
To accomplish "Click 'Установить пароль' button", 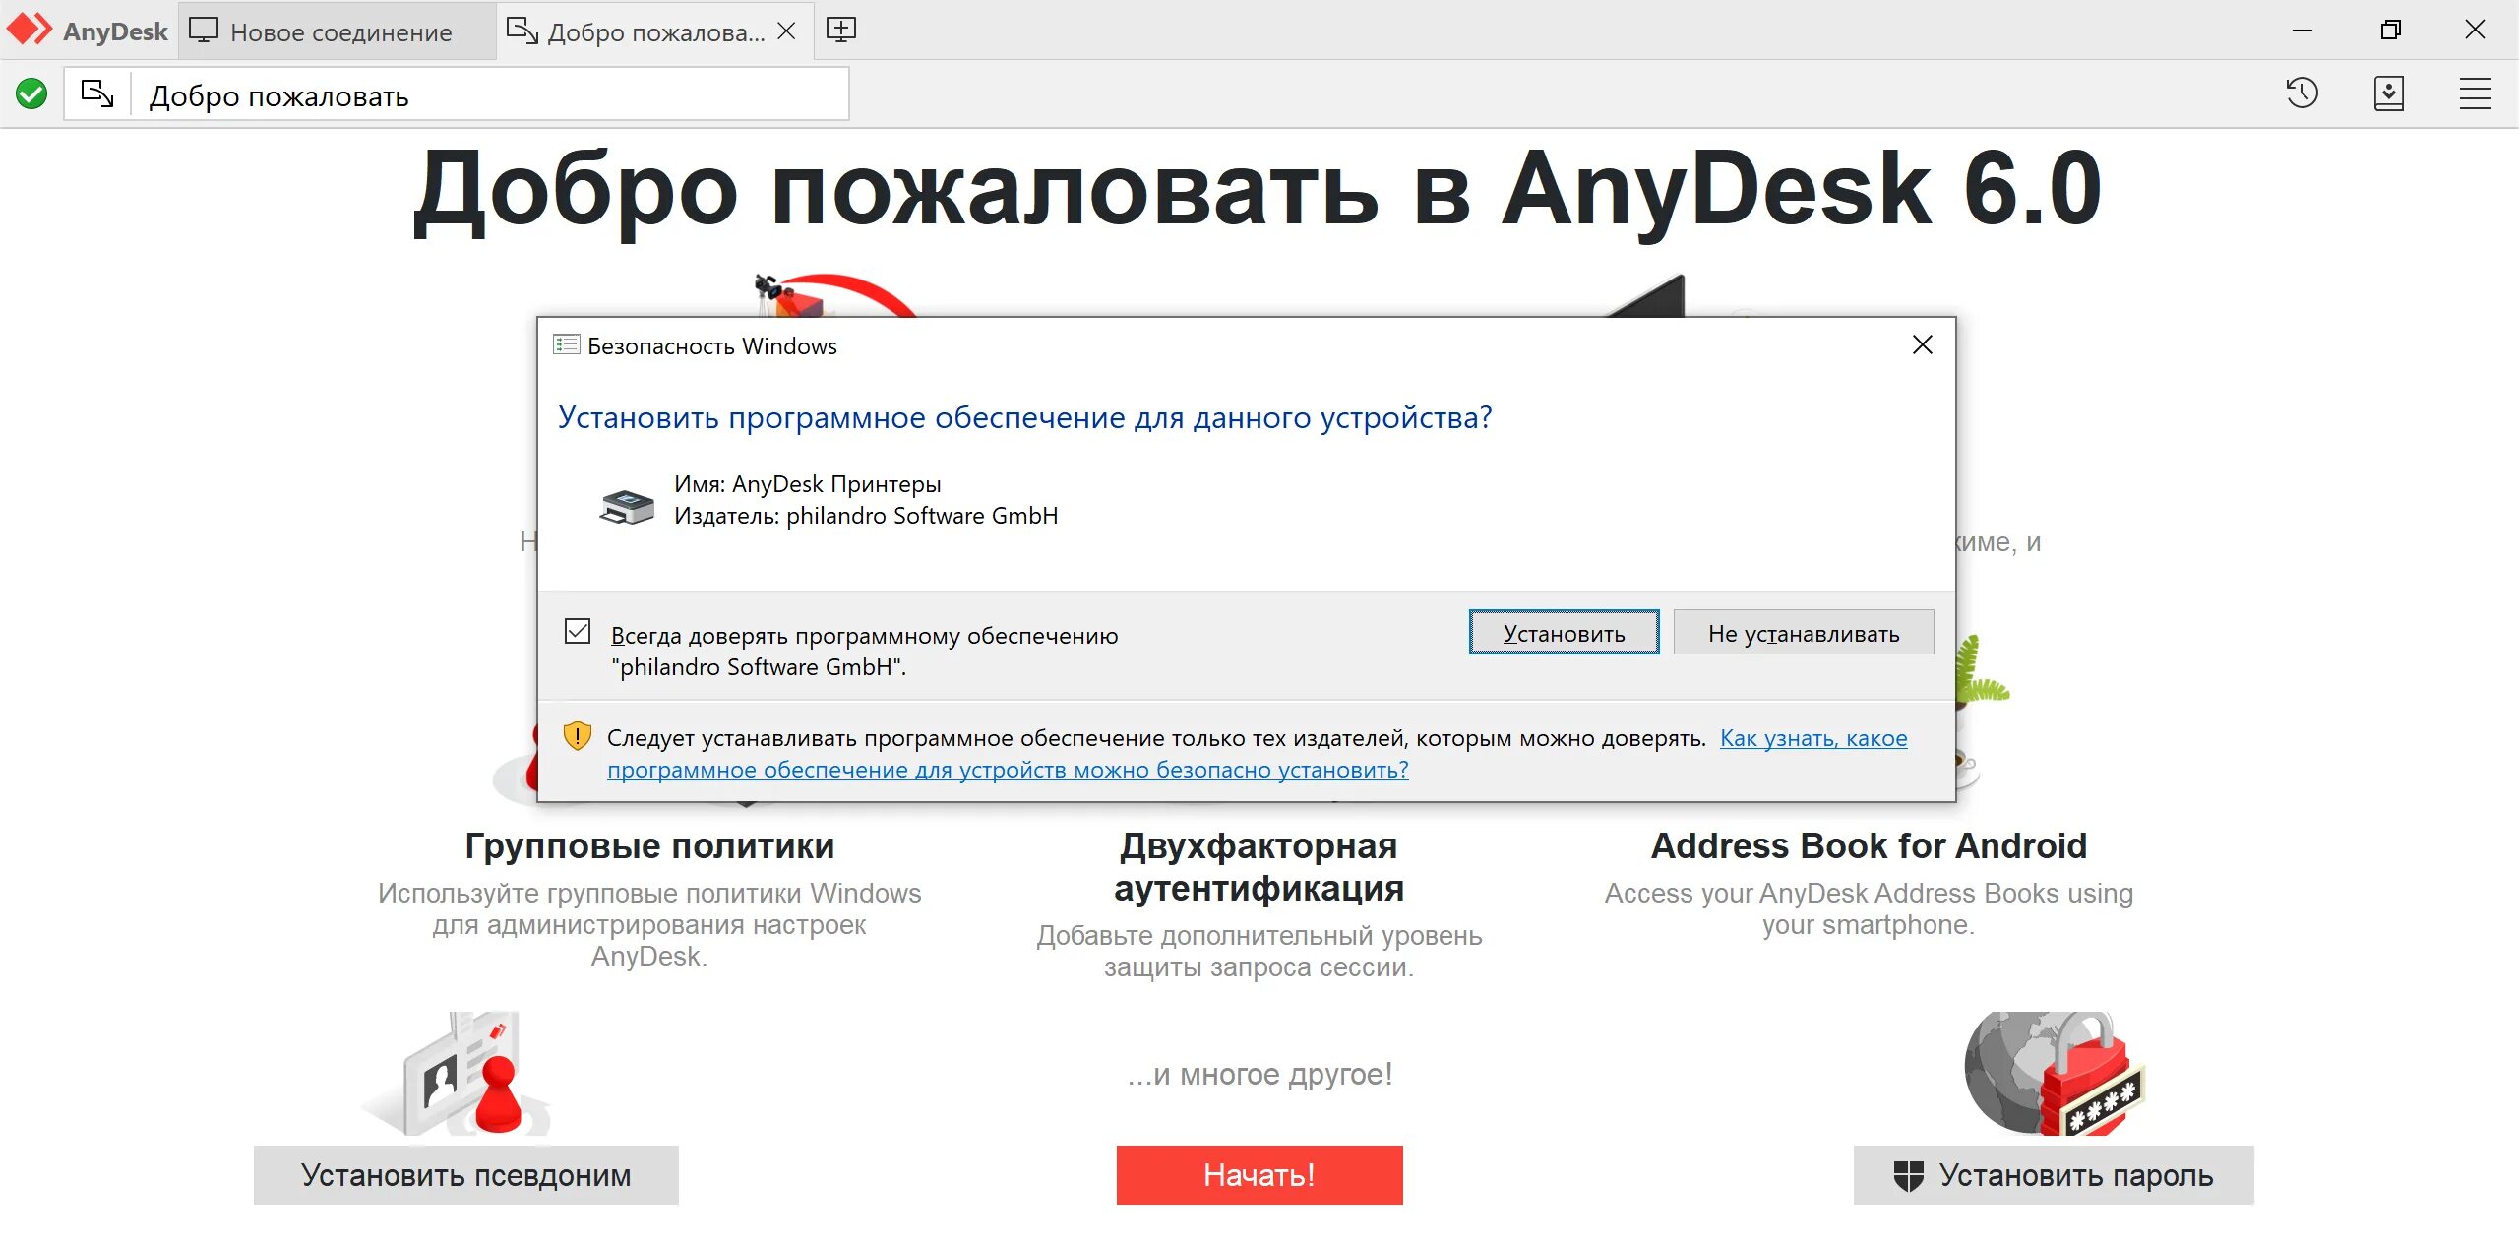I will coord(2054,1175).
